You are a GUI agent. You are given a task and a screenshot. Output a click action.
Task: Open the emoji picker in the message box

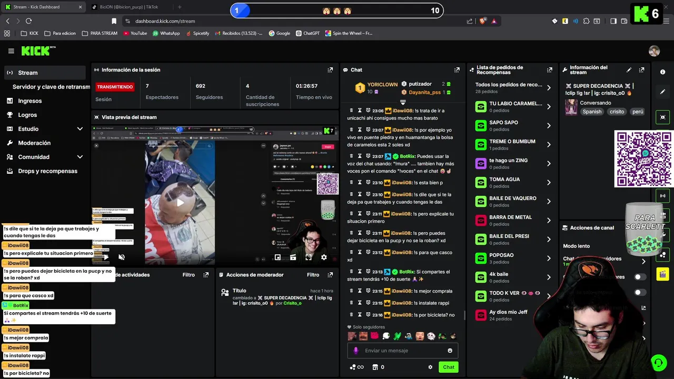click(450, 351)
